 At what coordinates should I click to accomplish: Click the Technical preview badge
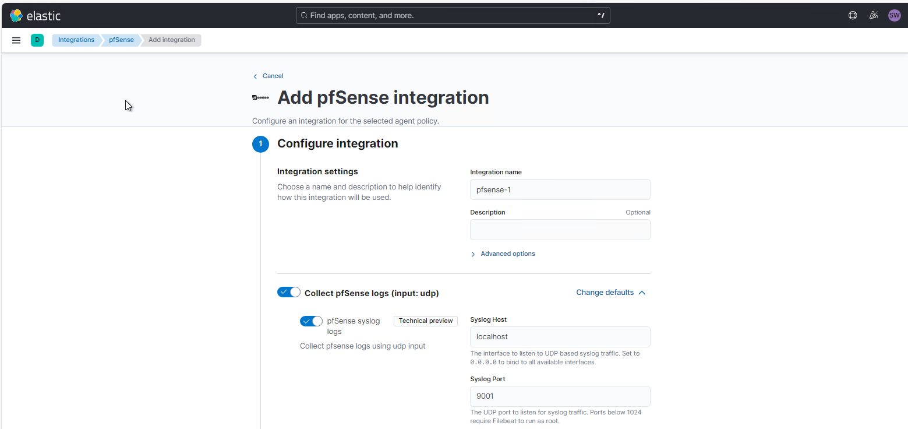click(426, 321)
